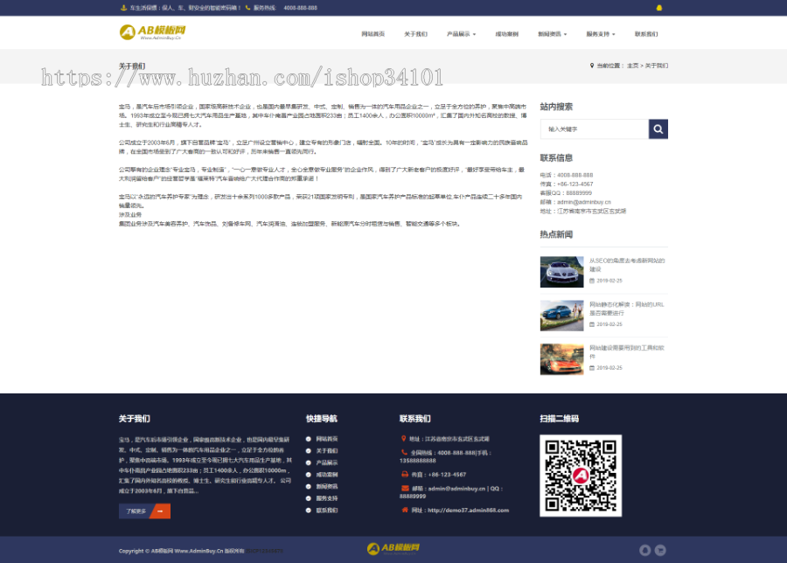Click the 主页 breadcrumb link
Viewport: 787px width, 563px height.
(x=634, y=64)
